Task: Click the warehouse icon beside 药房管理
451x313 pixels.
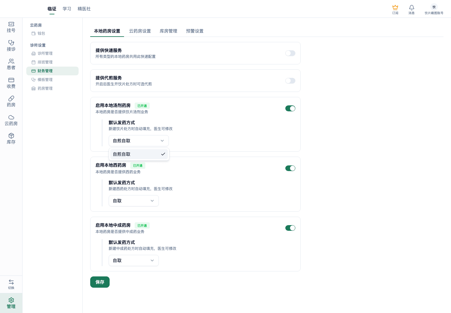Action: (34, 88)
